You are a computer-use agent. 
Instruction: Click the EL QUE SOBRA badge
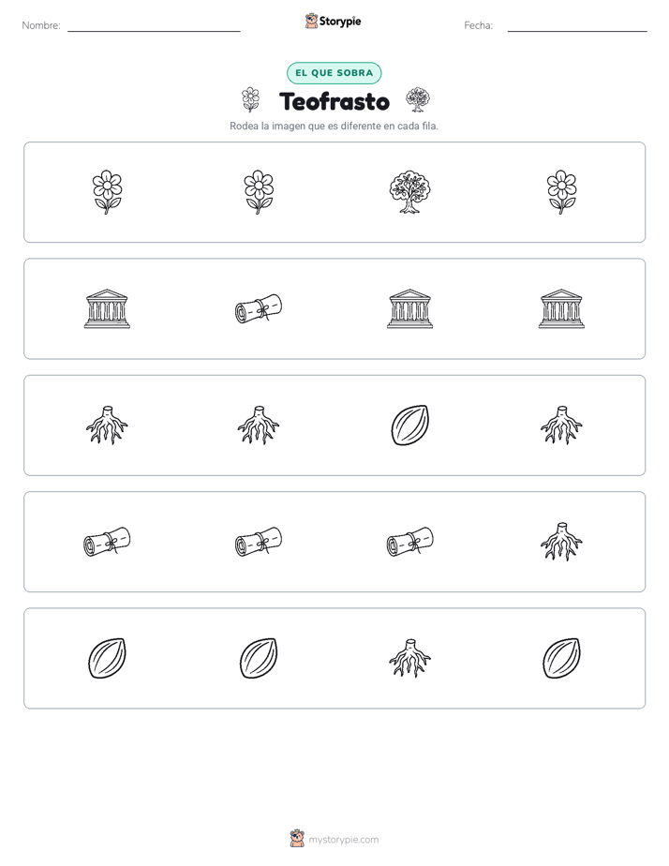pos(334,73)
